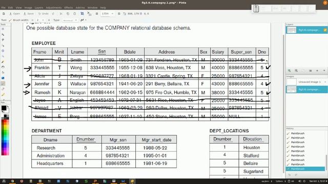Select the Lasso Select tool in toolbox
Viewport: 328px width, 184px height.
(3, 40)
